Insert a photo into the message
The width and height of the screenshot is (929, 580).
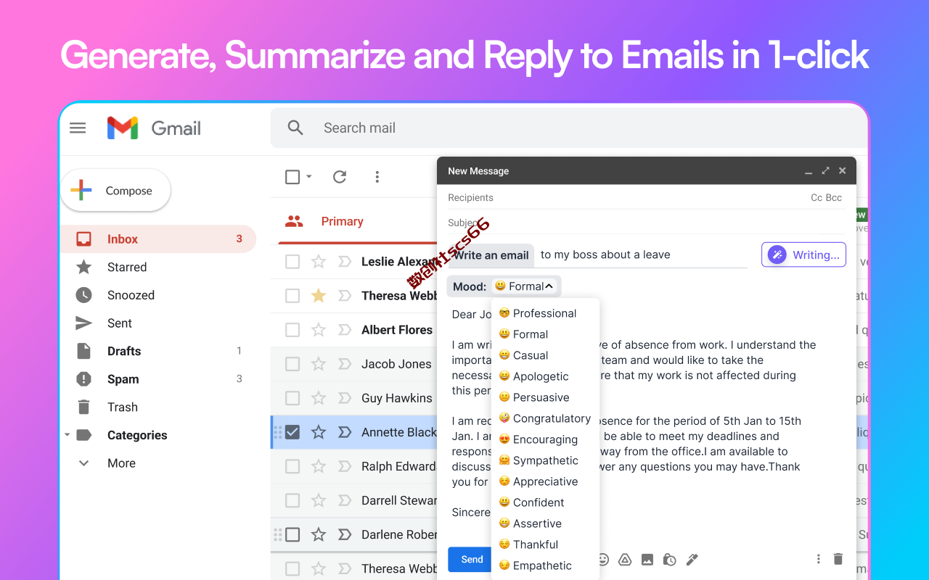pos(647,559)
